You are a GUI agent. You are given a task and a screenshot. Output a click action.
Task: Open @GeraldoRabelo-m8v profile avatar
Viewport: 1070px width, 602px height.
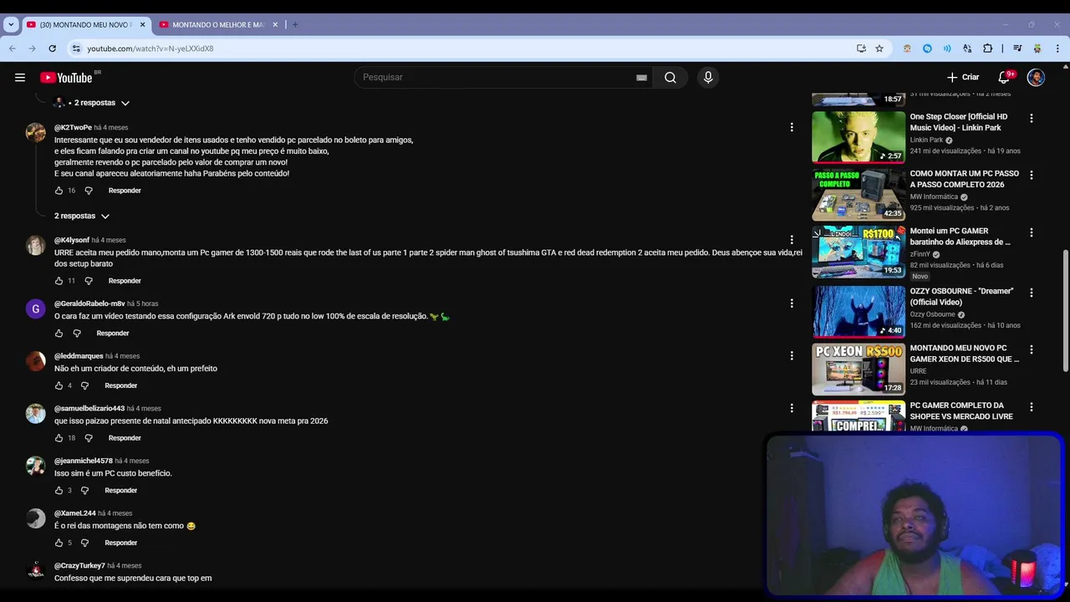pyautogui.click(x=35, y=309)
